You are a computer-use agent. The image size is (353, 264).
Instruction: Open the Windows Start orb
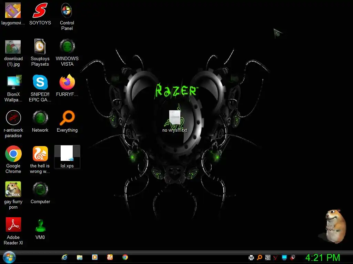(9, 257)
